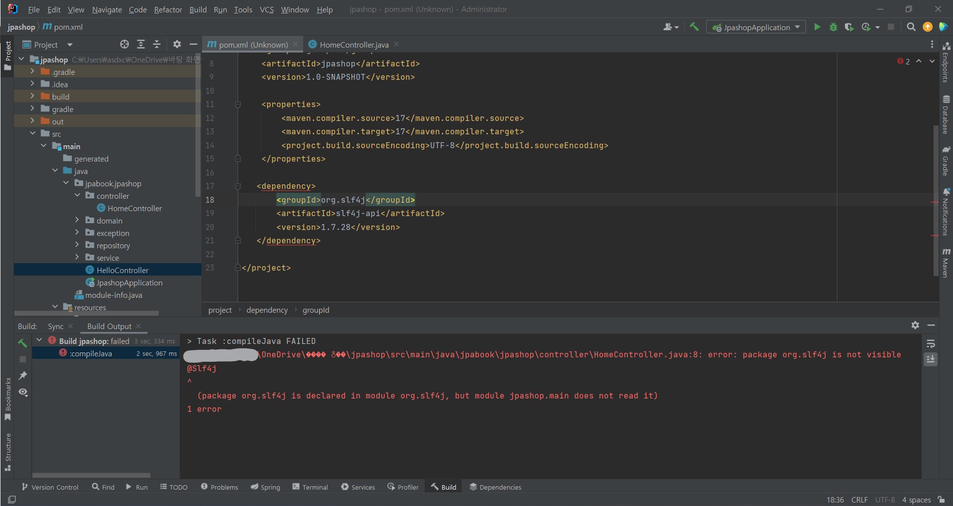
Task: Click the Spring tool window button
Action: point(265,487)
